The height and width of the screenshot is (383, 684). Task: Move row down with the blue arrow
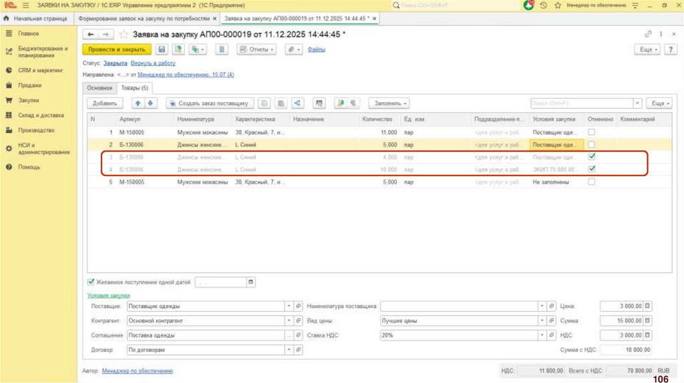150,103
